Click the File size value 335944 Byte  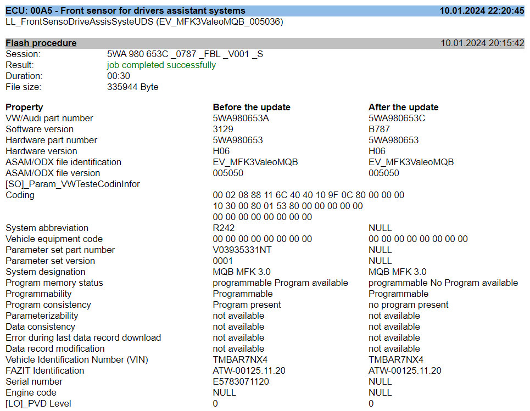(x=132, y=87)
